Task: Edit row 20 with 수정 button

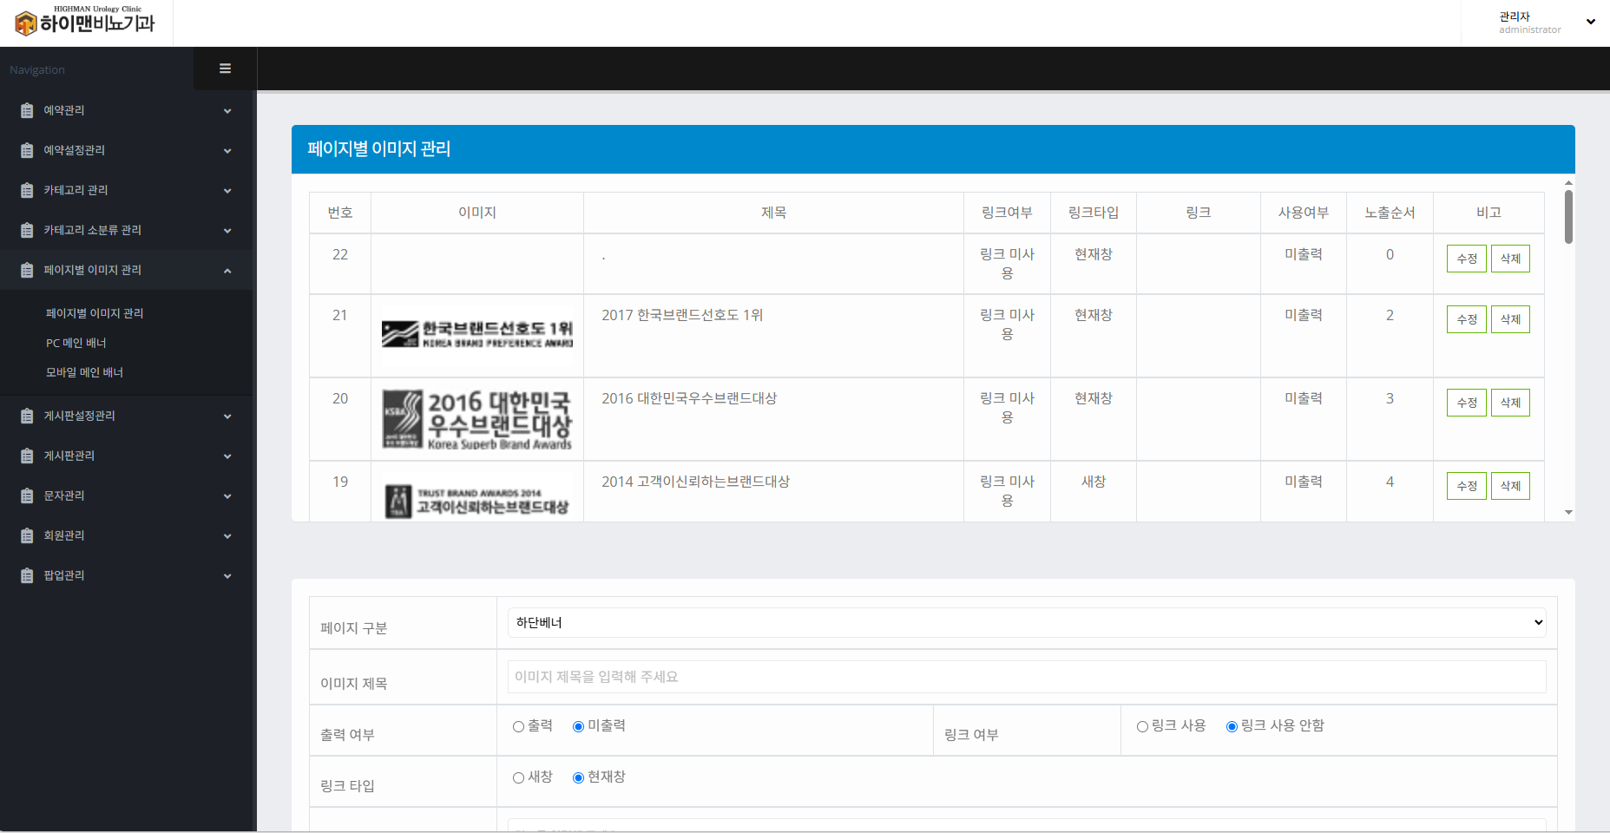Action: (1467, 403)
